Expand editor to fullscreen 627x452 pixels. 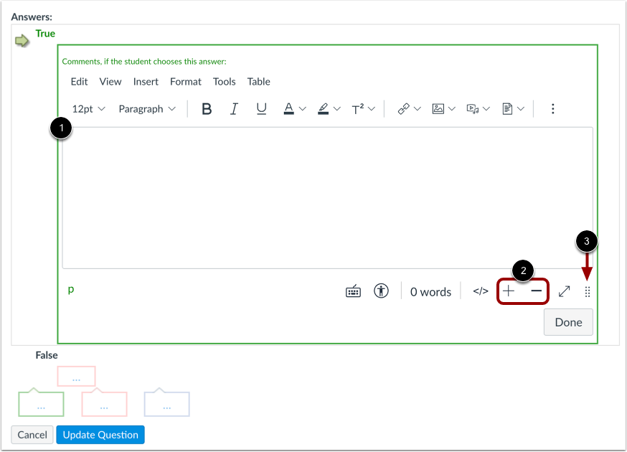(564, 291)
